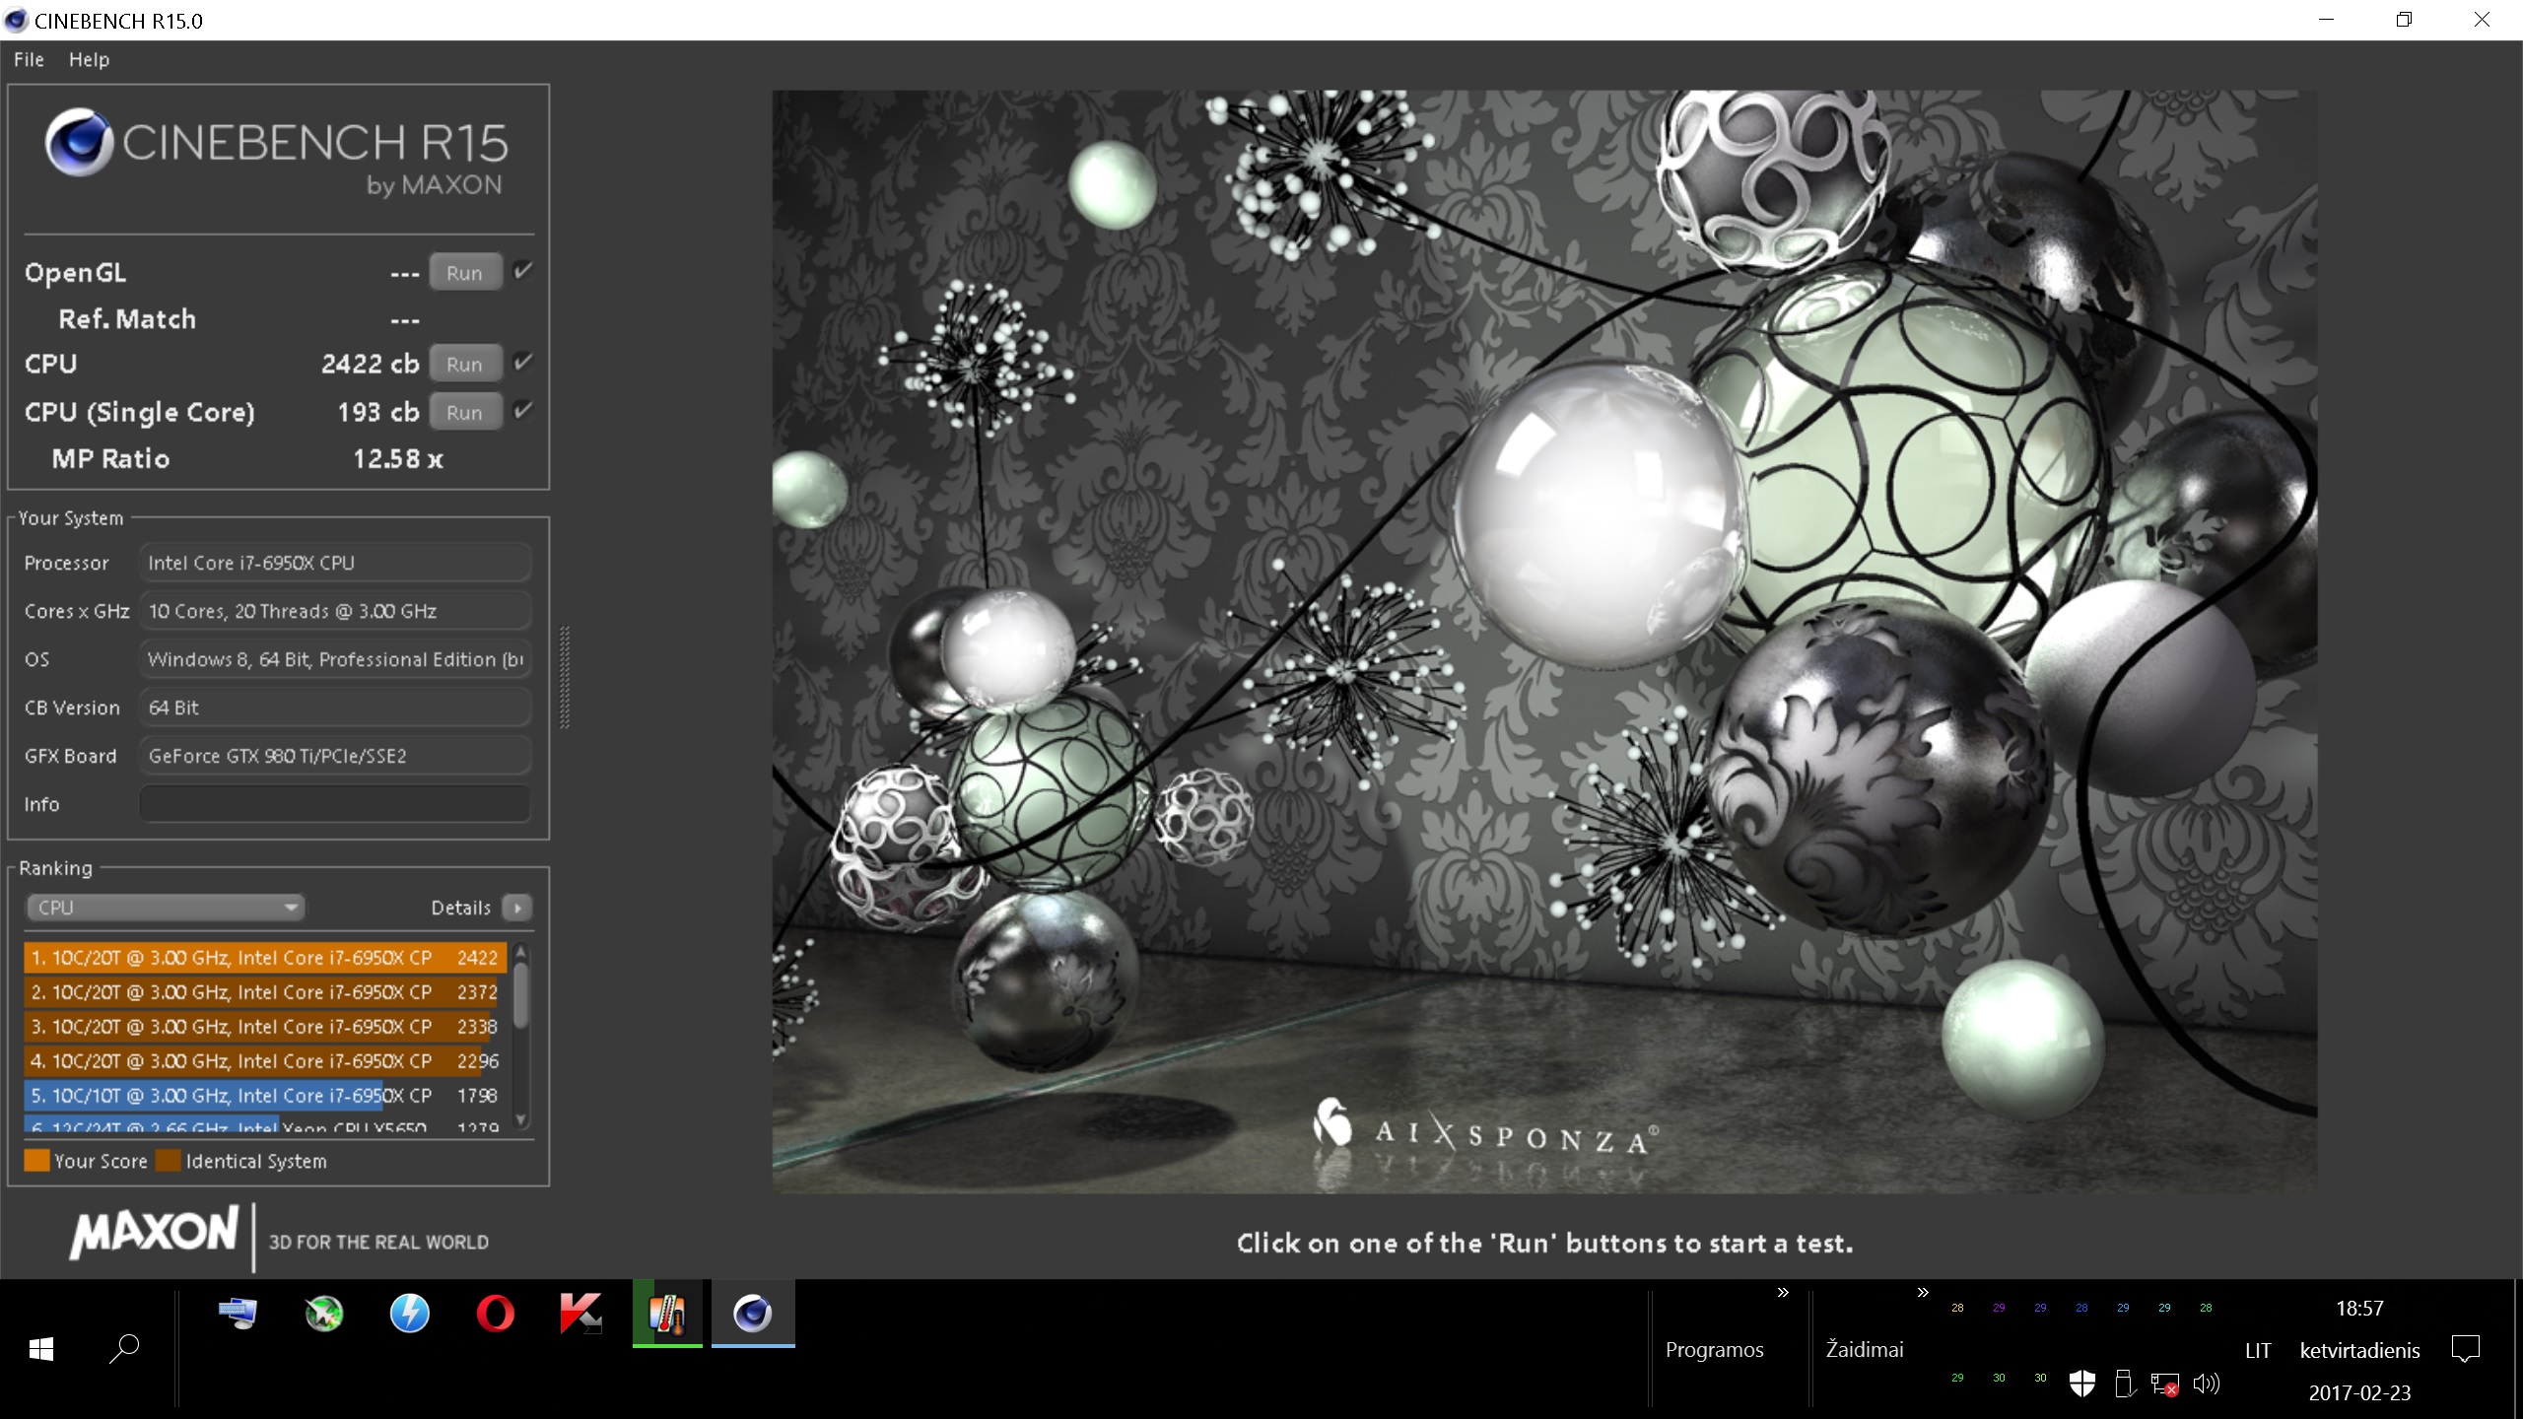
Task: Select ranking entry 1 with score 2422
Action: 265,957
